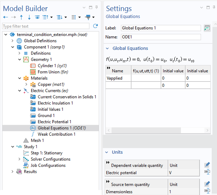Collapse the Study 1 node
The image size is (217, 195).
coord(13,147)
